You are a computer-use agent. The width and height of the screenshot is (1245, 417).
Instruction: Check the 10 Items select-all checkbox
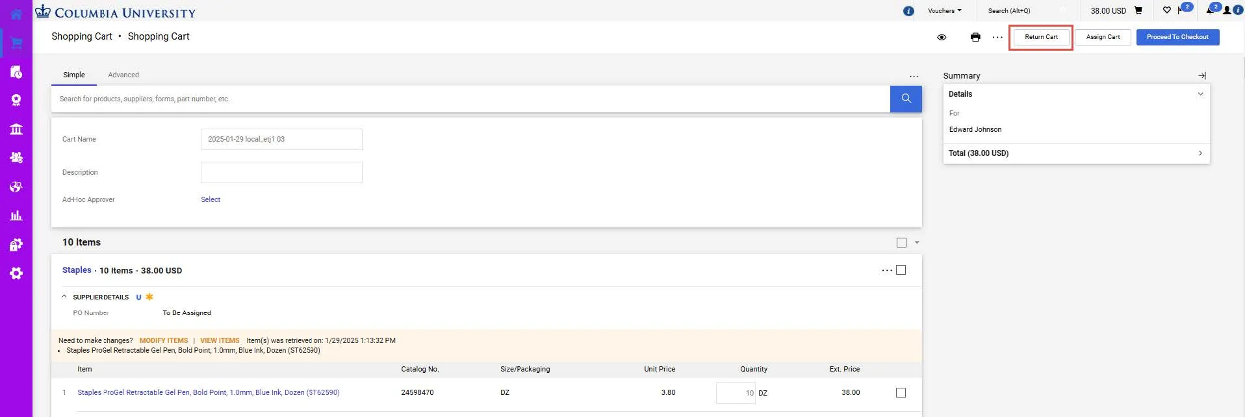pos(901,242)
